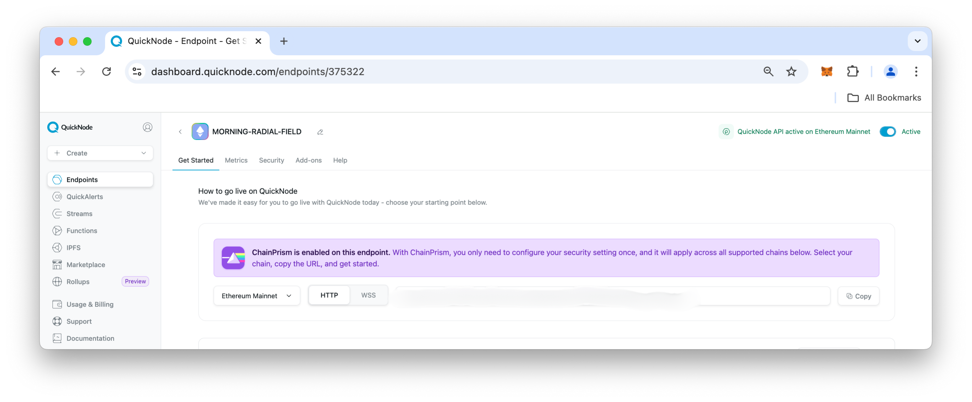The width and height of the screenshot is (972, 402).
Task: Click the Rollups icon in sidebar
Action: [57, 281]
